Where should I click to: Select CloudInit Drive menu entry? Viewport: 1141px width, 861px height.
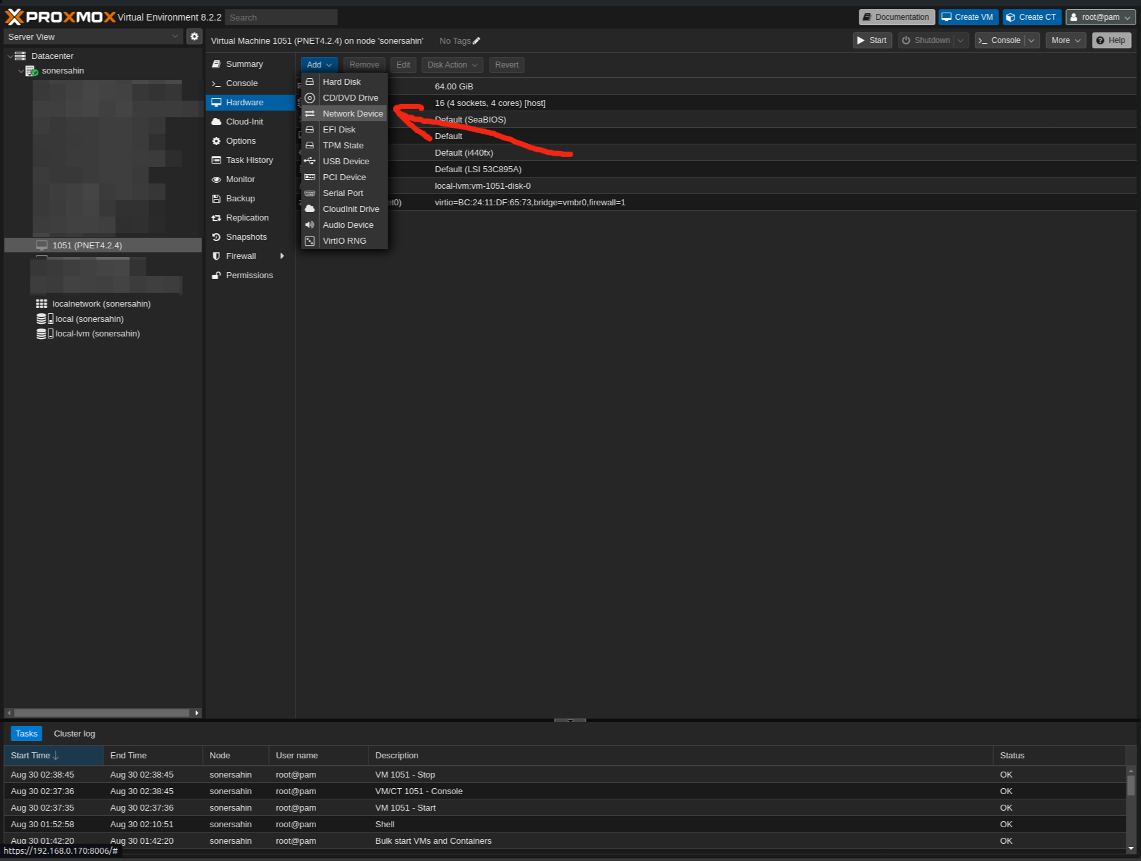351,209
